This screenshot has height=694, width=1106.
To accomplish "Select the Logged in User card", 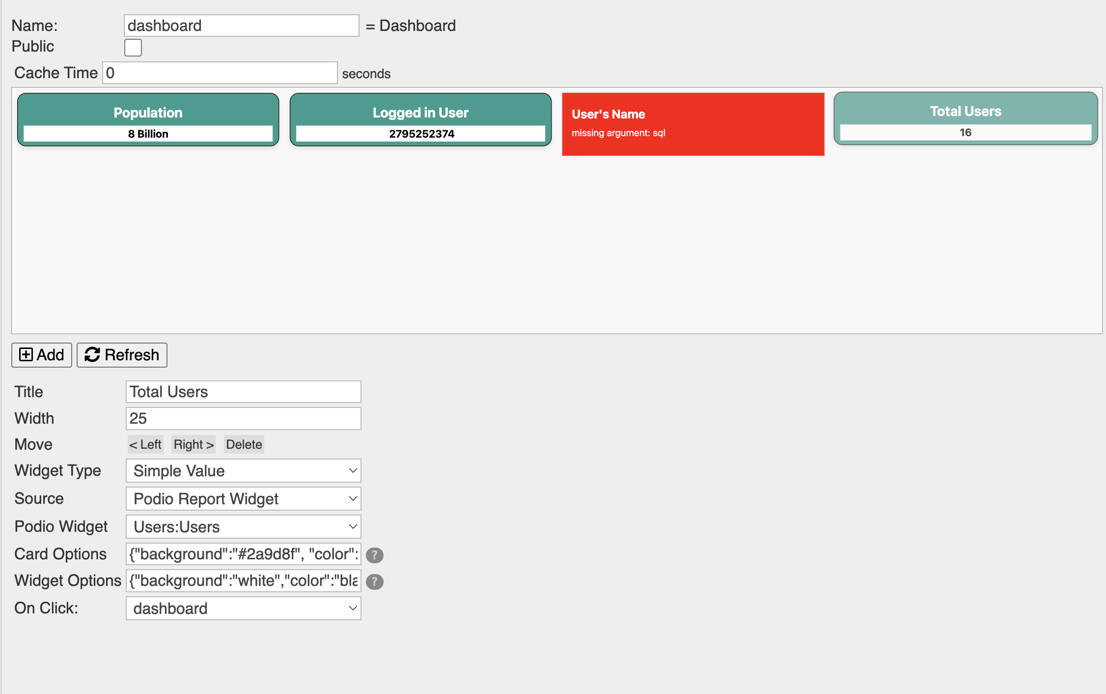I will 420,120.
